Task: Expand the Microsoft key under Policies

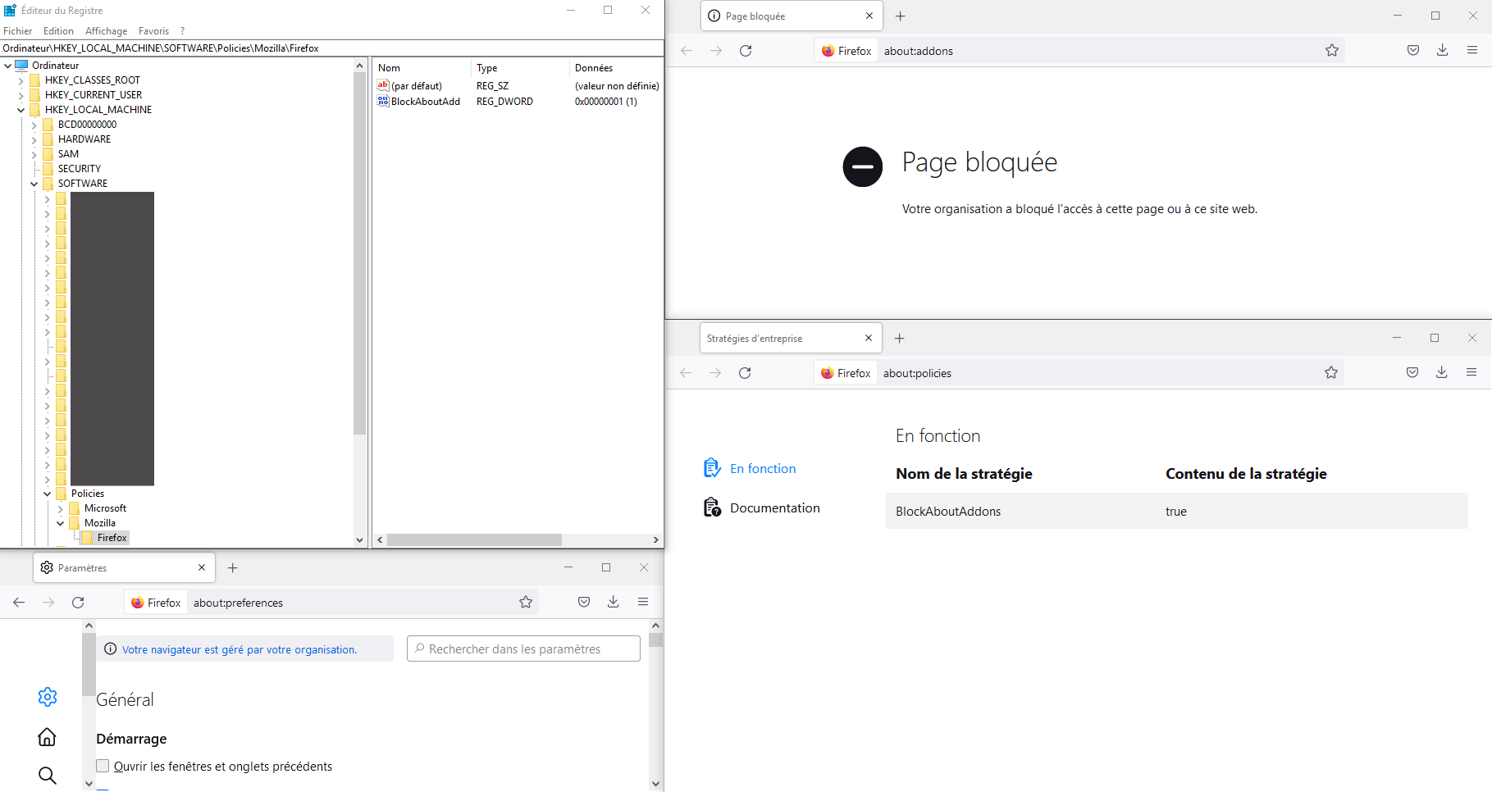Action: click(61, 508)
